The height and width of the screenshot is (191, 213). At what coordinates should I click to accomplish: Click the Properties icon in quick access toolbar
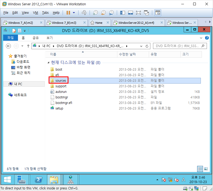pyautogui.click(x=14, y=31)
